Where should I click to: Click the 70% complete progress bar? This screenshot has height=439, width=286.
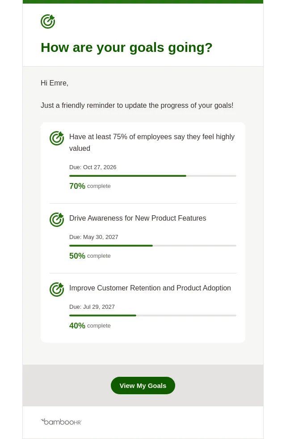click(x=153, y=176)
